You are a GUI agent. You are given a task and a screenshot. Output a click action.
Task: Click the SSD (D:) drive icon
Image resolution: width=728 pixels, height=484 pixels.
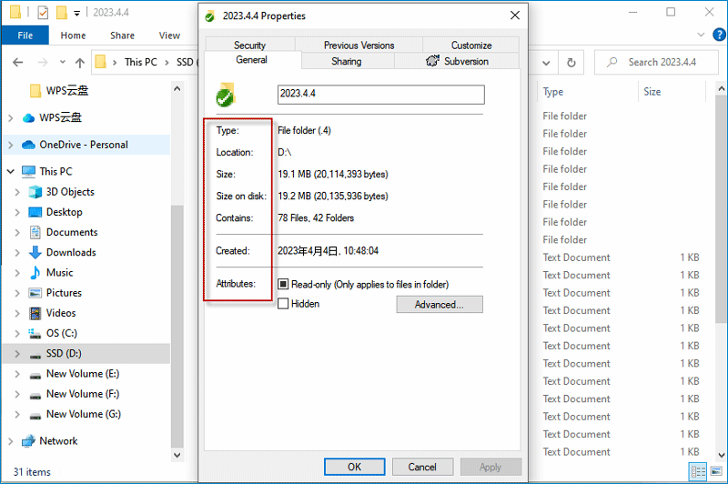[x=35, y=355]
